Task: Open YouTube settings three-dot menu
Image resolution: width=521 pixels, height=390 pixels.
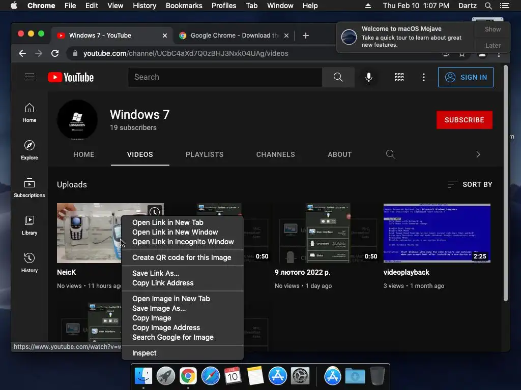Action: [x=424, y=77]
